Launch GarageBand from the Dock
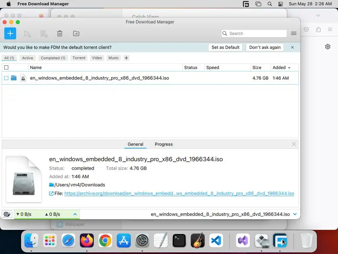The height and width of the screenshot is (254, 338). [x=198, y=240]
